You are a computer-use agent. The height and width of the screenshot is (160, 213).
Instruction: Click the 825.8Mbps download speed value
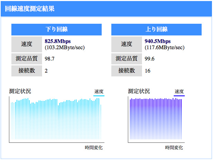(x=58, y=41)
